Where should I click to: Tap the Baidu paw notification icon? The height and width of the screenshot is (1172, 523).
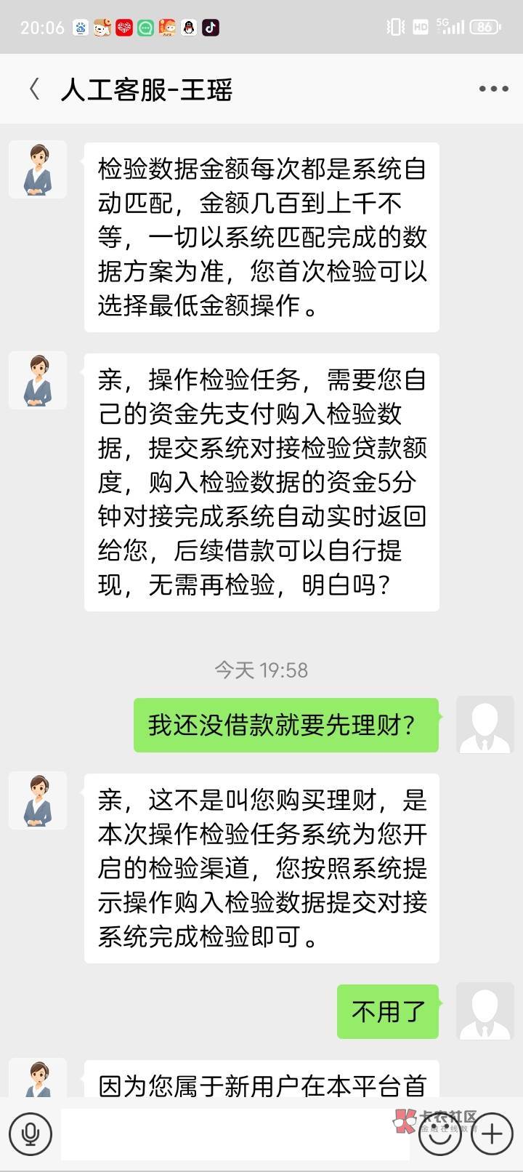point(80,28)
